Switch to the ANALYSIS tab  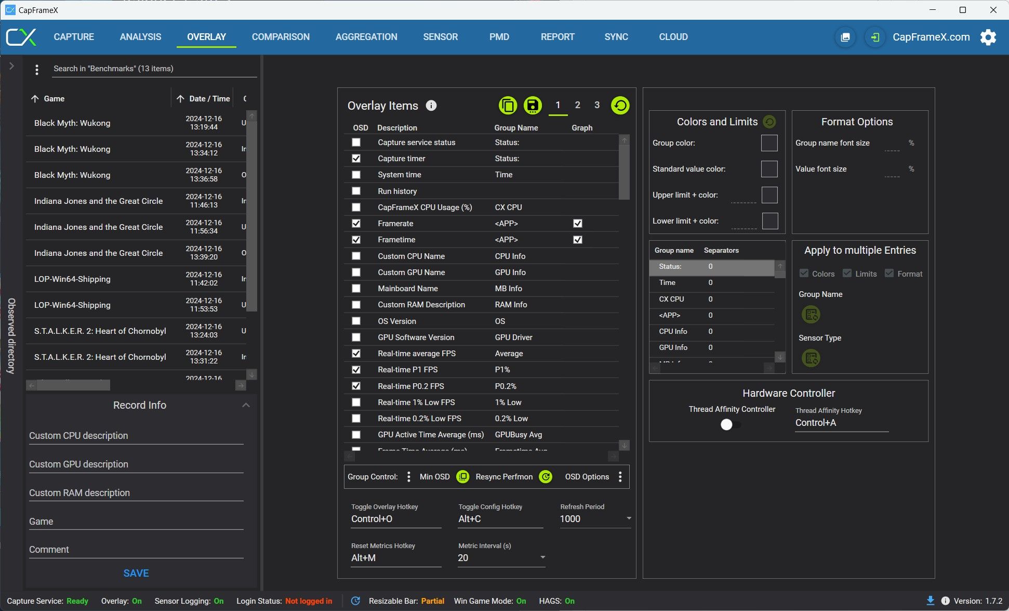tap(140, 37)
